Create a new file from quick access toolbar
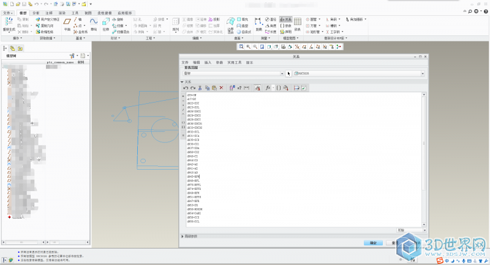 tap(12, 4)
